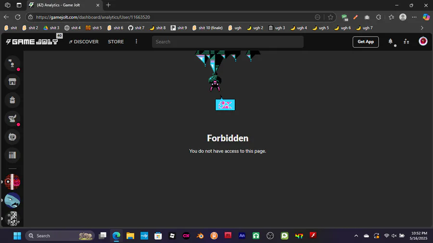Image resolution: width=433 pixels, height=243 pixels.
Task: Open the new tab button
Action: point(108,5)
